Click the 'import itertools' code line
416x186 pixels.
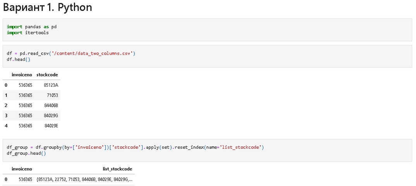[x=28, y=33]
